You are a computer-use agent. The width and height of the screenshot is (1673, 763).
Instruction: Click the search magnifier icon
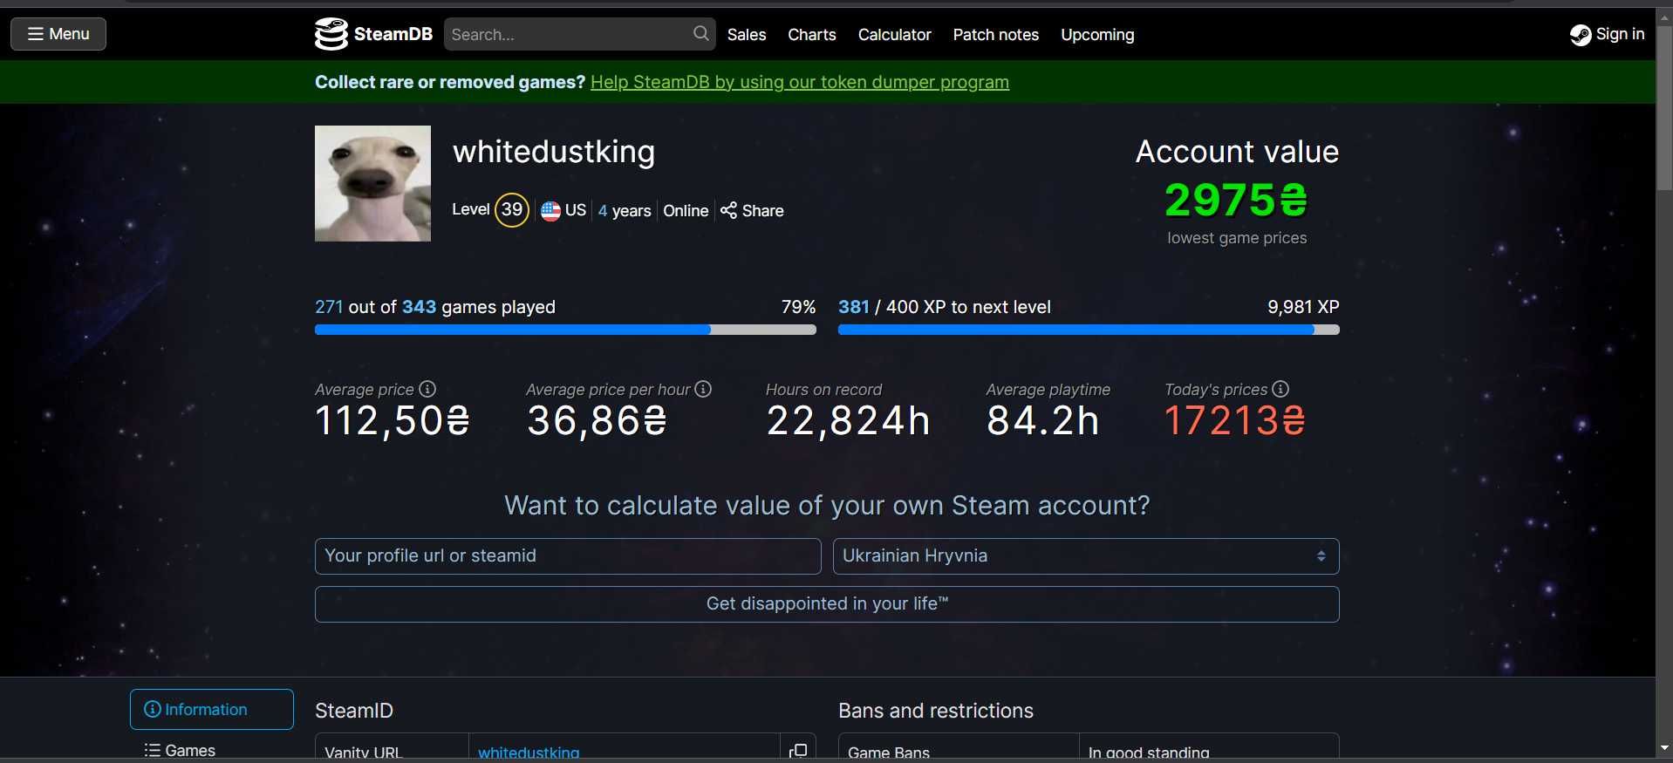click(x=700, y=34)
